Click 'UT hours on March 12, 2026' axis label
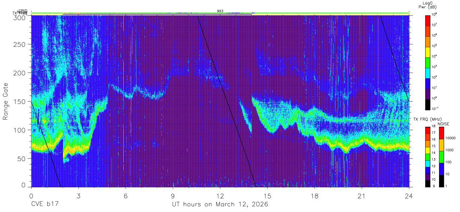This screenshot has width=460, height=212. coord(220,205)
